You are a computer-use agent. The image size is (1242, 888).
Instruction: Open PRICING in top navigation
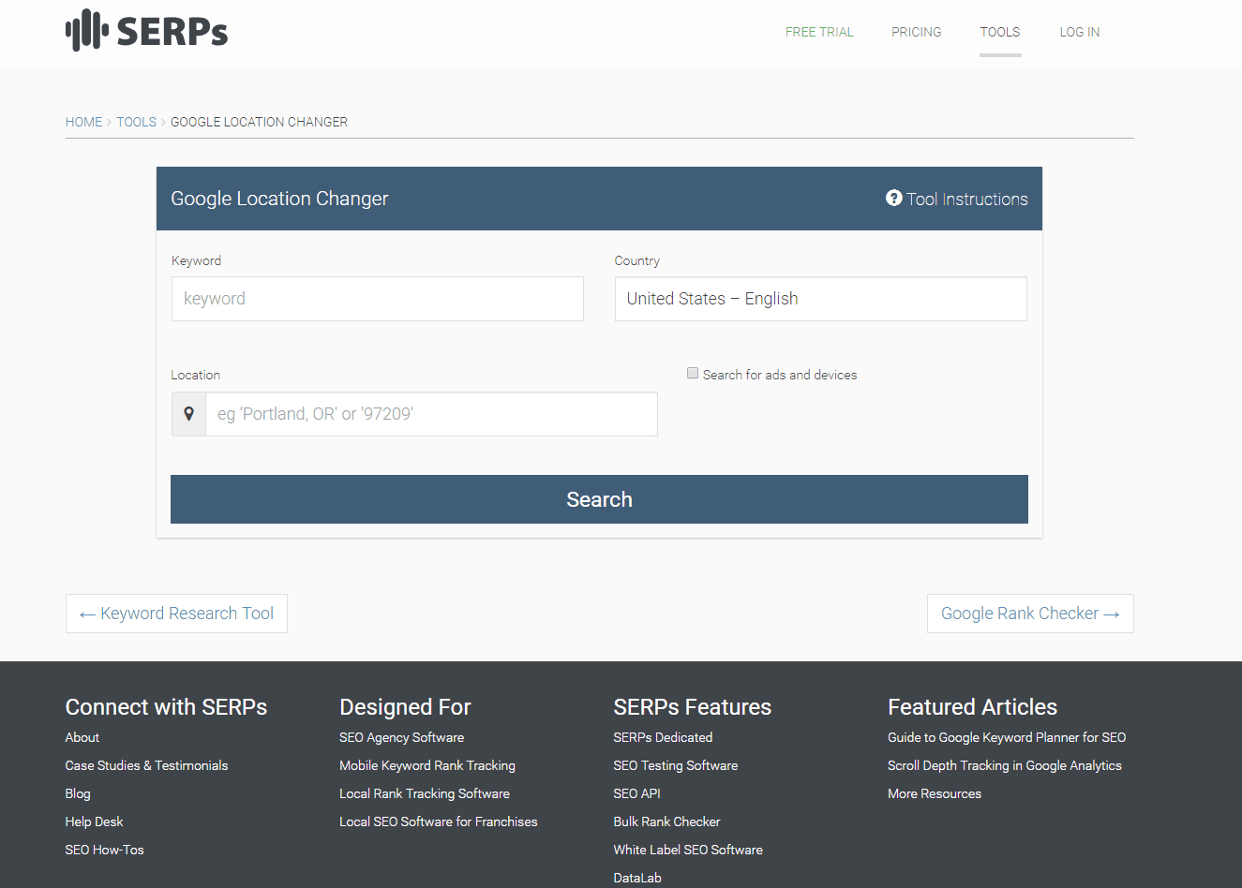tap(917, 32)
